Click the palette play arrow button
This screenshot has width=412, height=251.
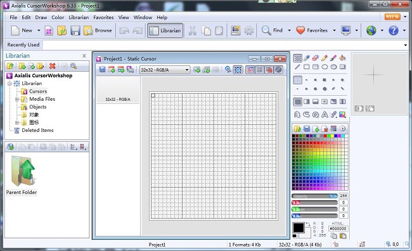pos(342,129)
